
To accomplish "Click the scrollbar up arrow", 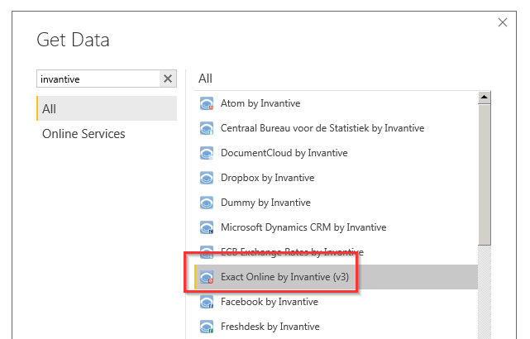I will click(x=485, y=98).
